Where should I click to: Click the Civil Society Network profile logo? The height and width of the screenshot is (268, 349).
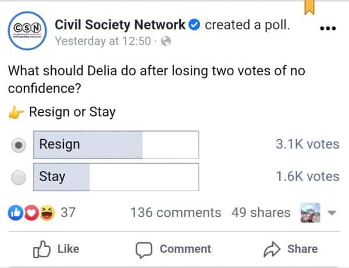click(x=26, y=31)
